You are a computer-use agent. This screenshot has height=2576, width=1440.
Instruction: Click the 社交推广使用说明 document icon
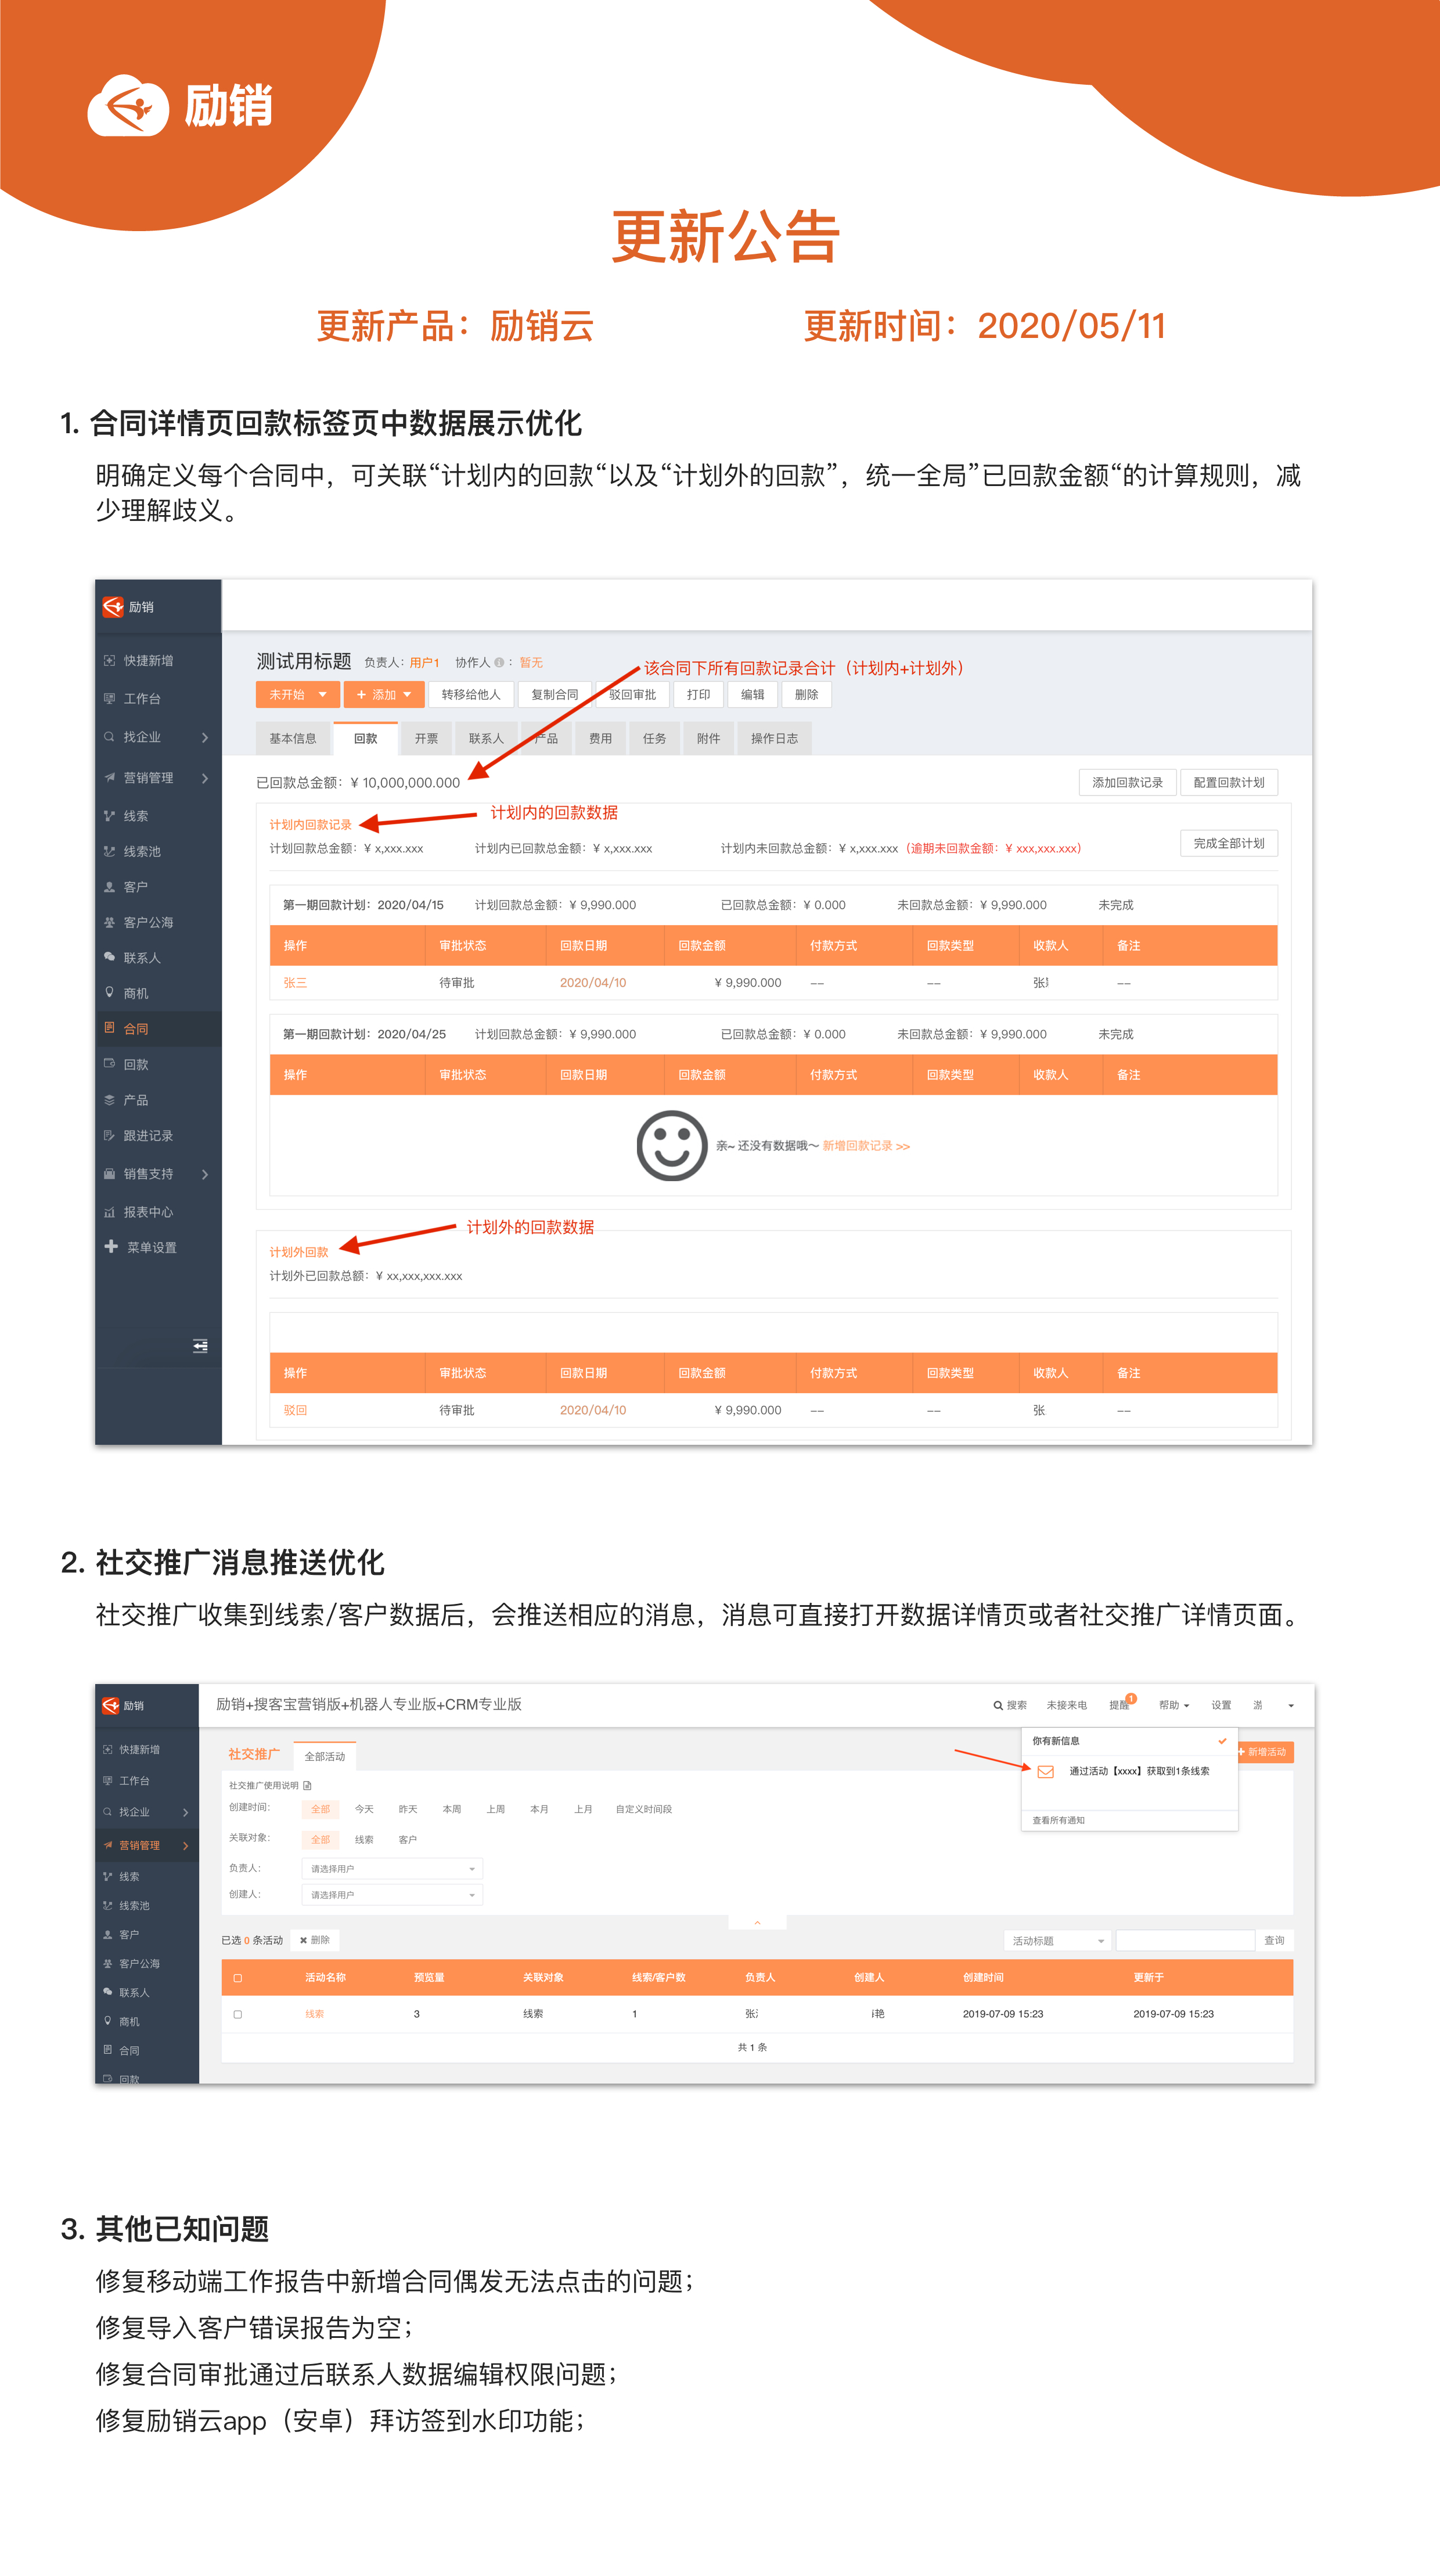pos(307,1786)
